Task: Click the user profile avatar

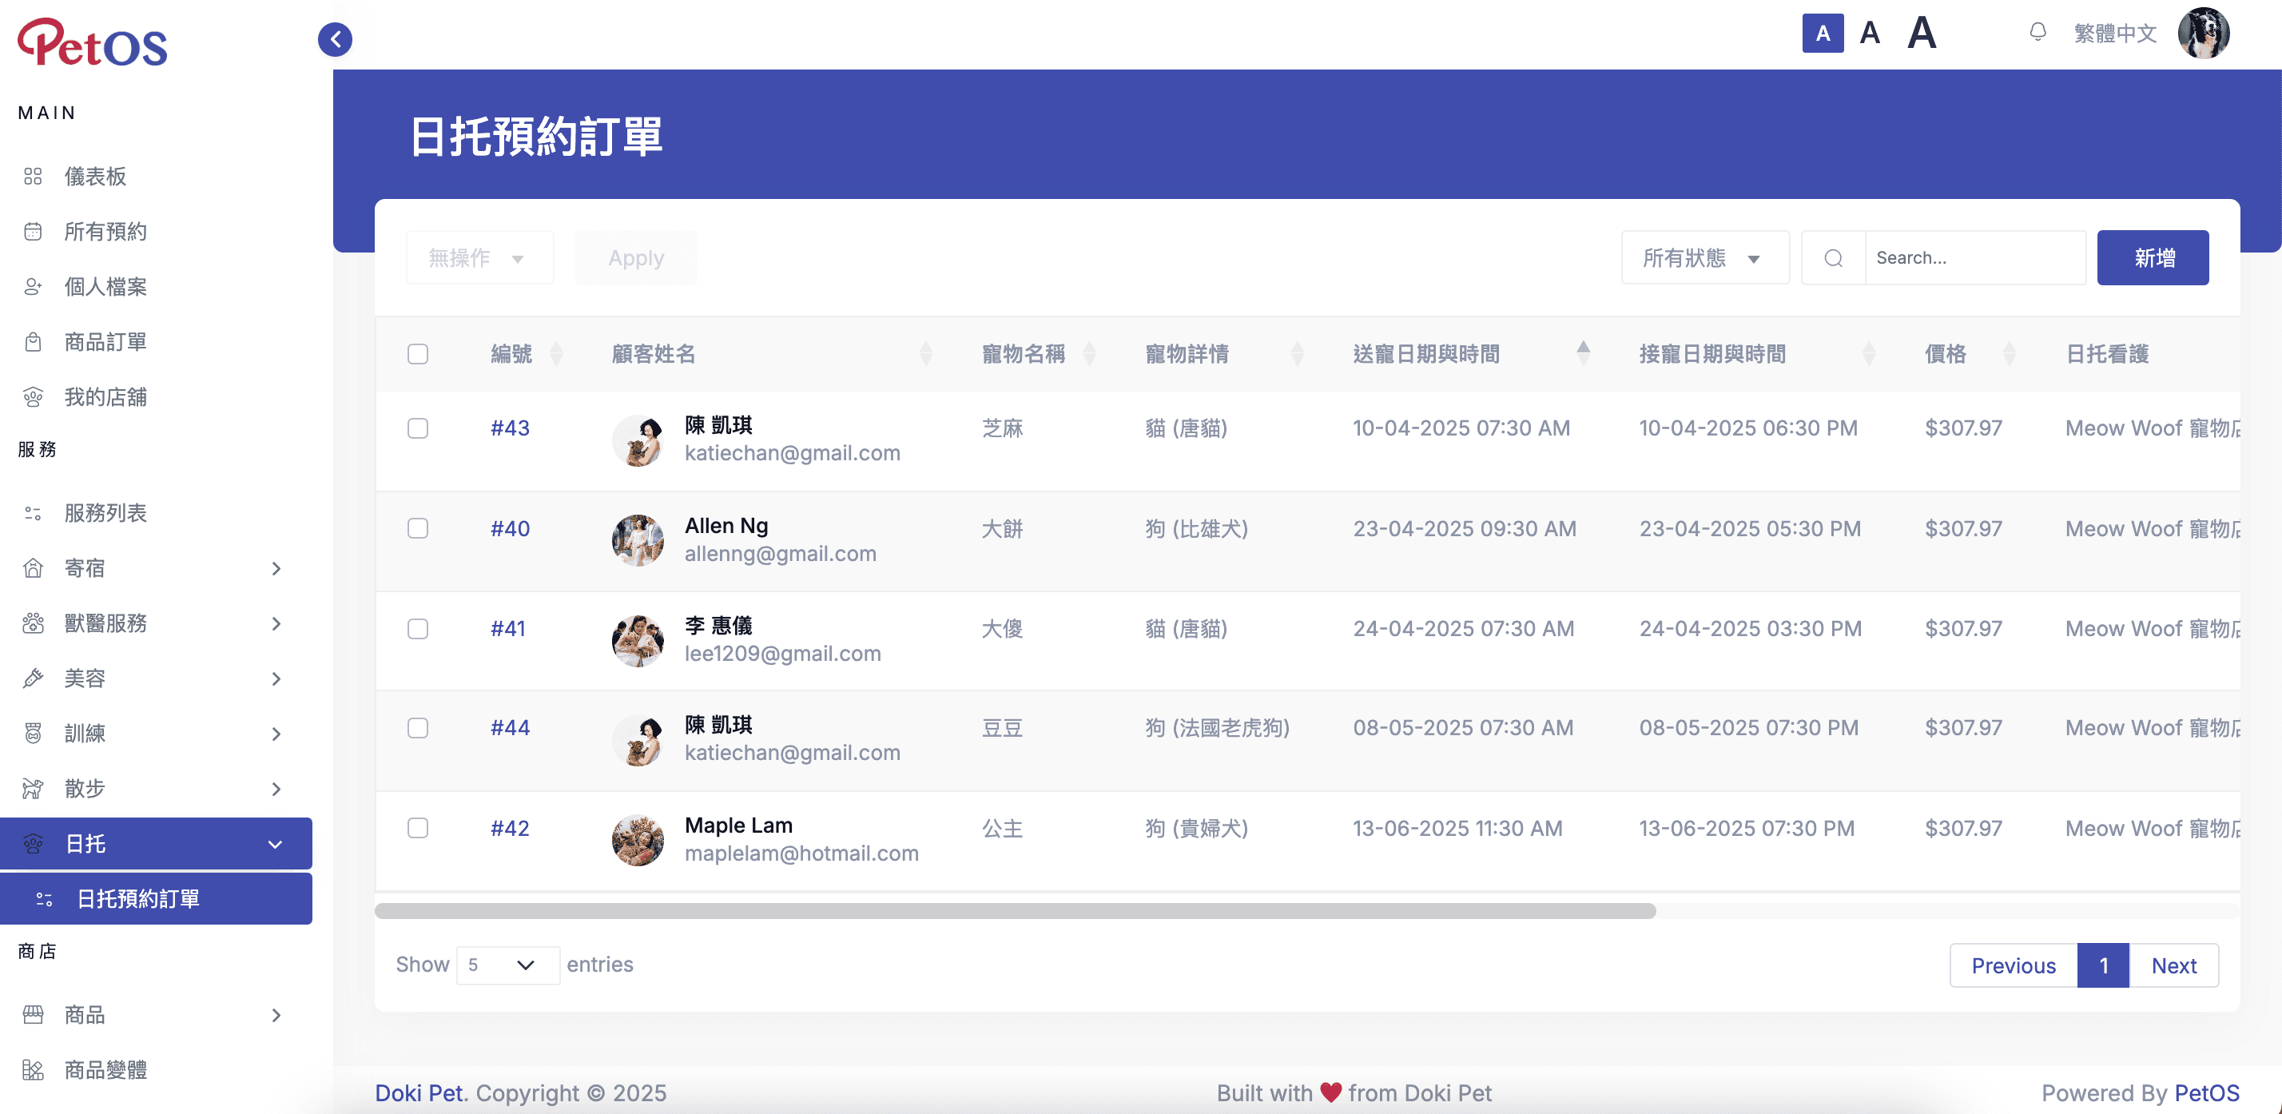Action: pos(2203,34)
